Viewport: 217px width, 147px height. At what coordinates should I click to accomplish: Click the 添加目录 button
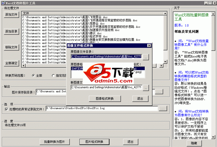tap(11, 31)
